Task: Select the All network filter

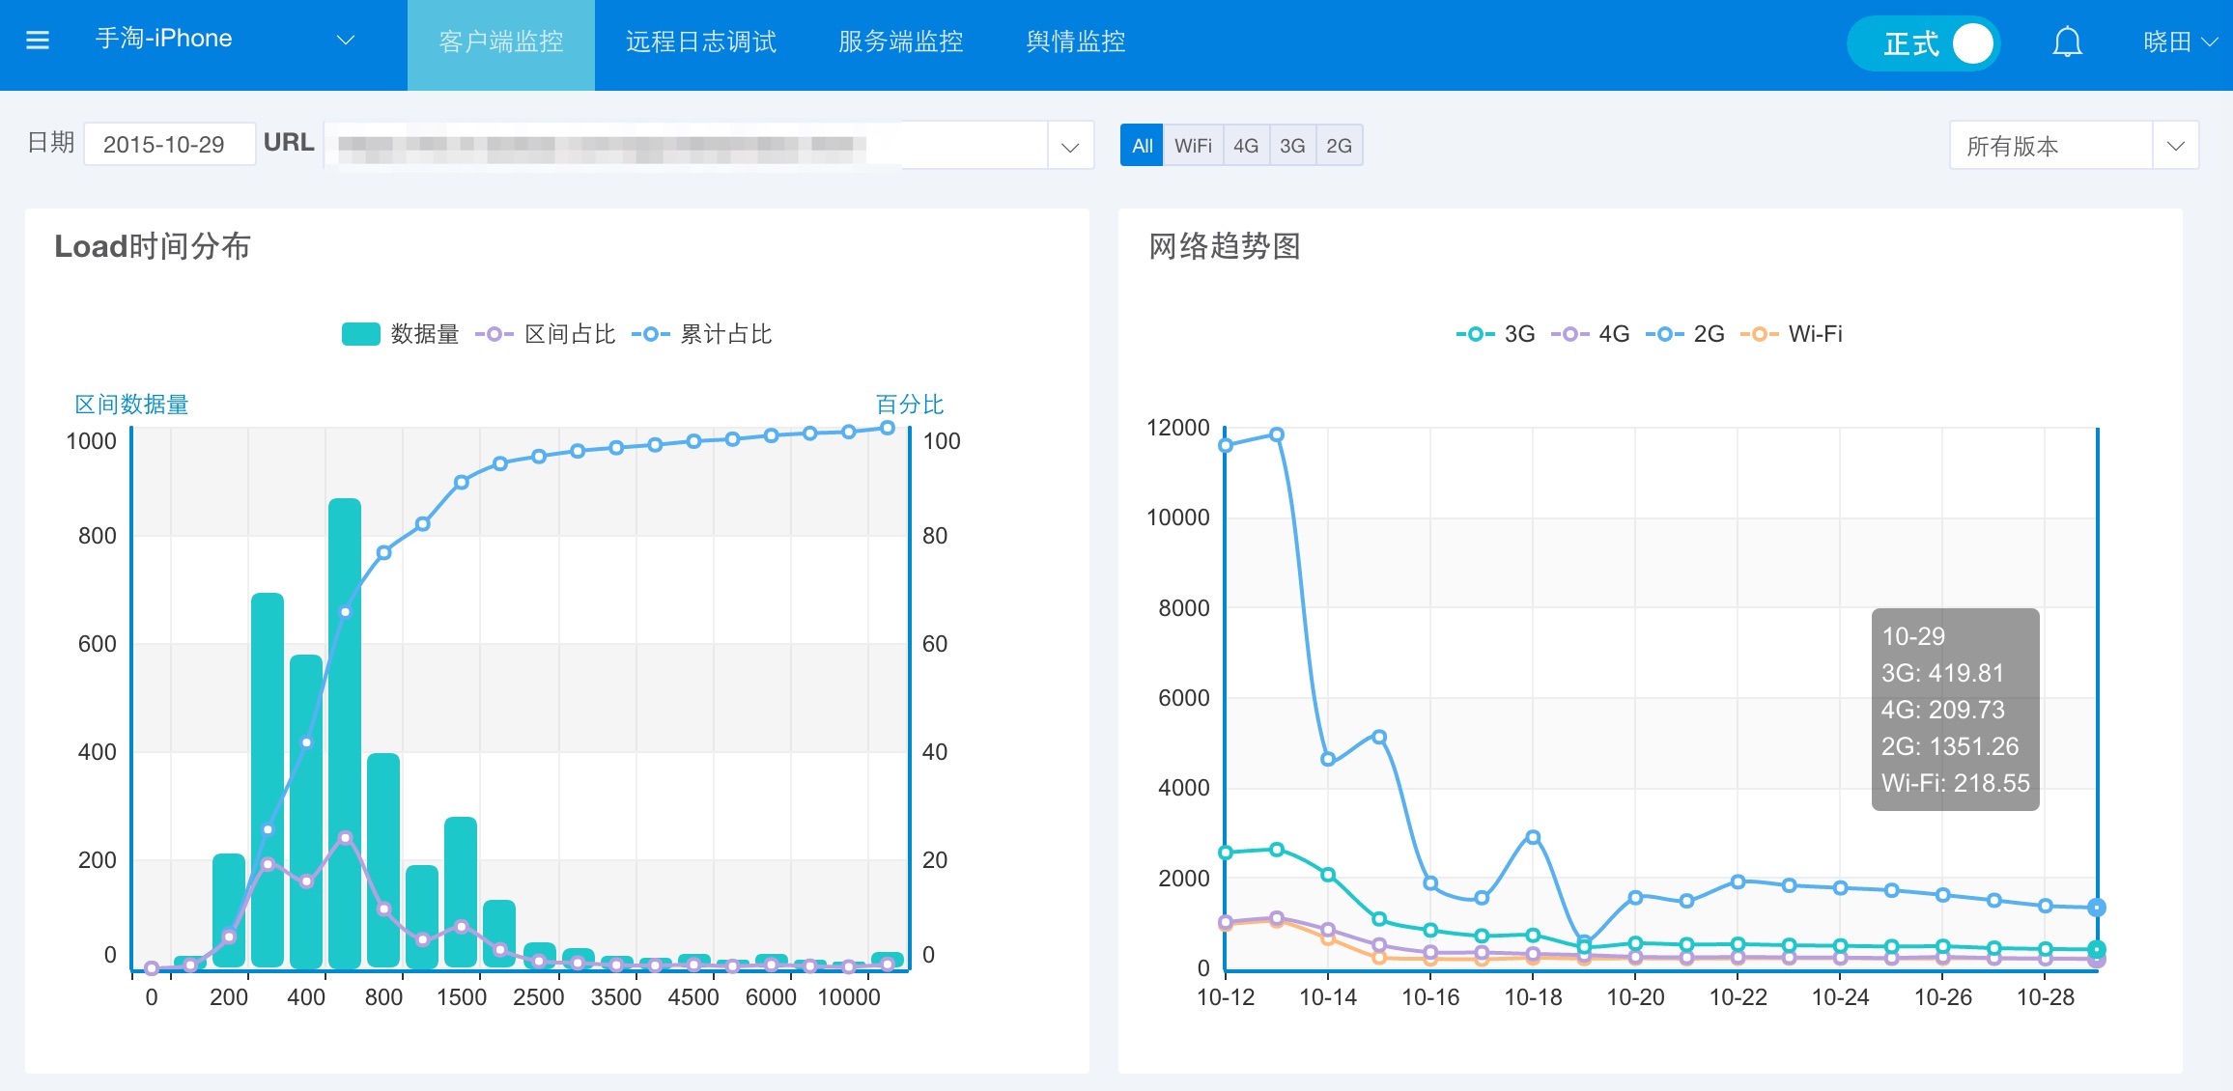Action: click(x=1142, y=146)
